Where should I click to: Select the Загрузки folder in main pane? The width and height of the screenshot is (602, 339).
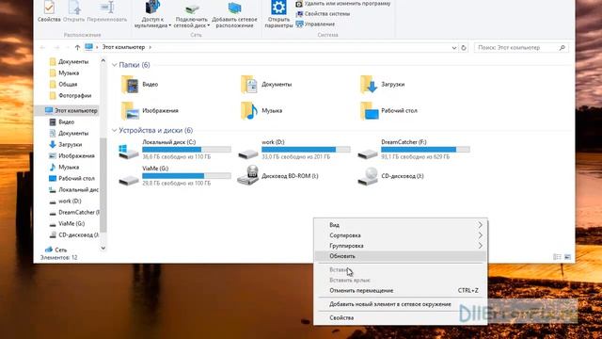(382, 84)
